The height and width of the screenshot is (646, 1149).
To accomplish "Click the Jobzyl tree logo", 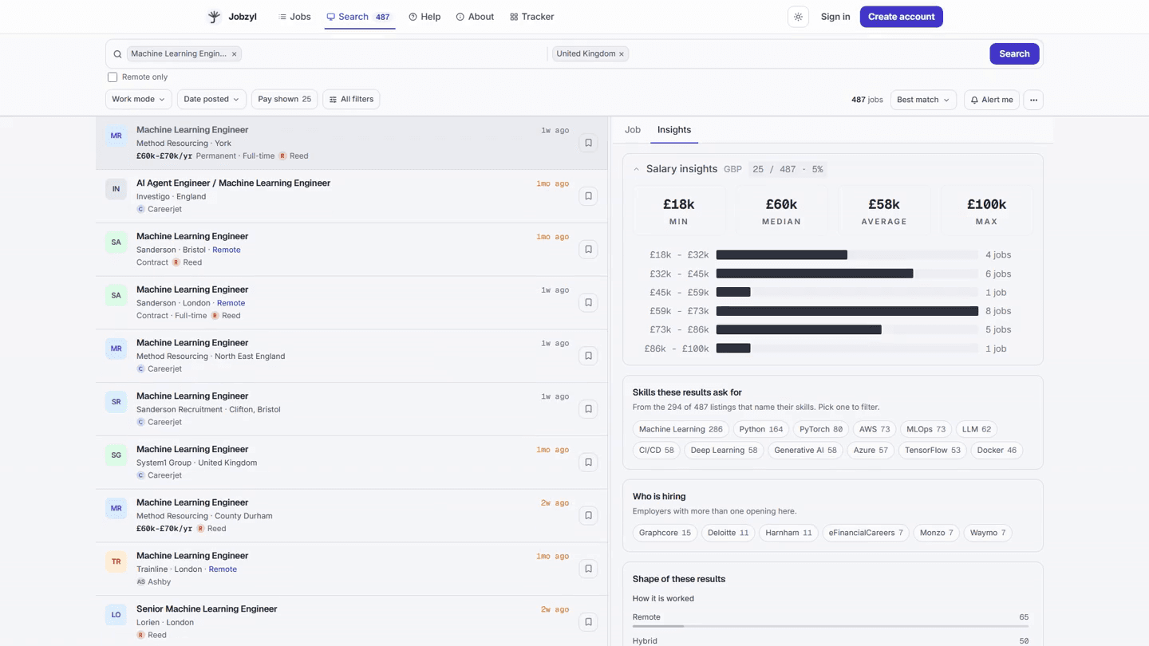I will [x=214, y=17].
